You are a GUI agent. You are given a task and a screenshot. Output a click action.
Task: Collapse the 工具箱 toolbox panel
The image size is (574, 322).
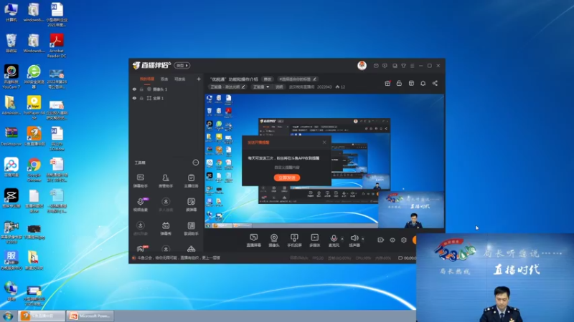click(195, 162)
